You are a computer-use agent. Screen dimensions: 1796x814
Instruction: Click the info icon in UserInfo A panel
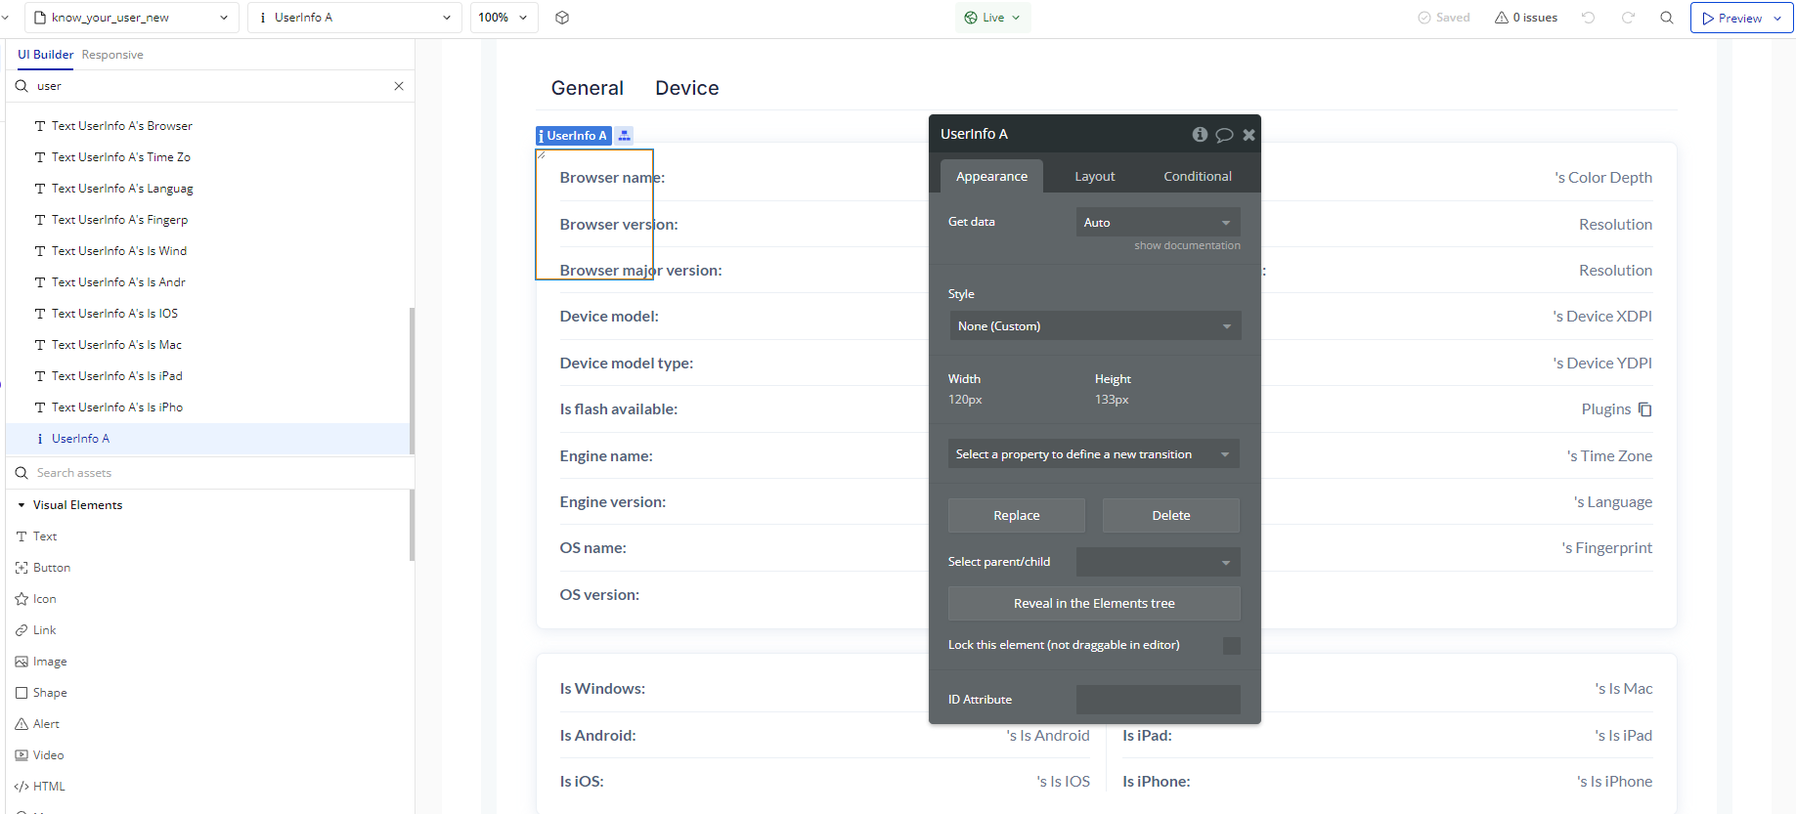point(1200,135)
